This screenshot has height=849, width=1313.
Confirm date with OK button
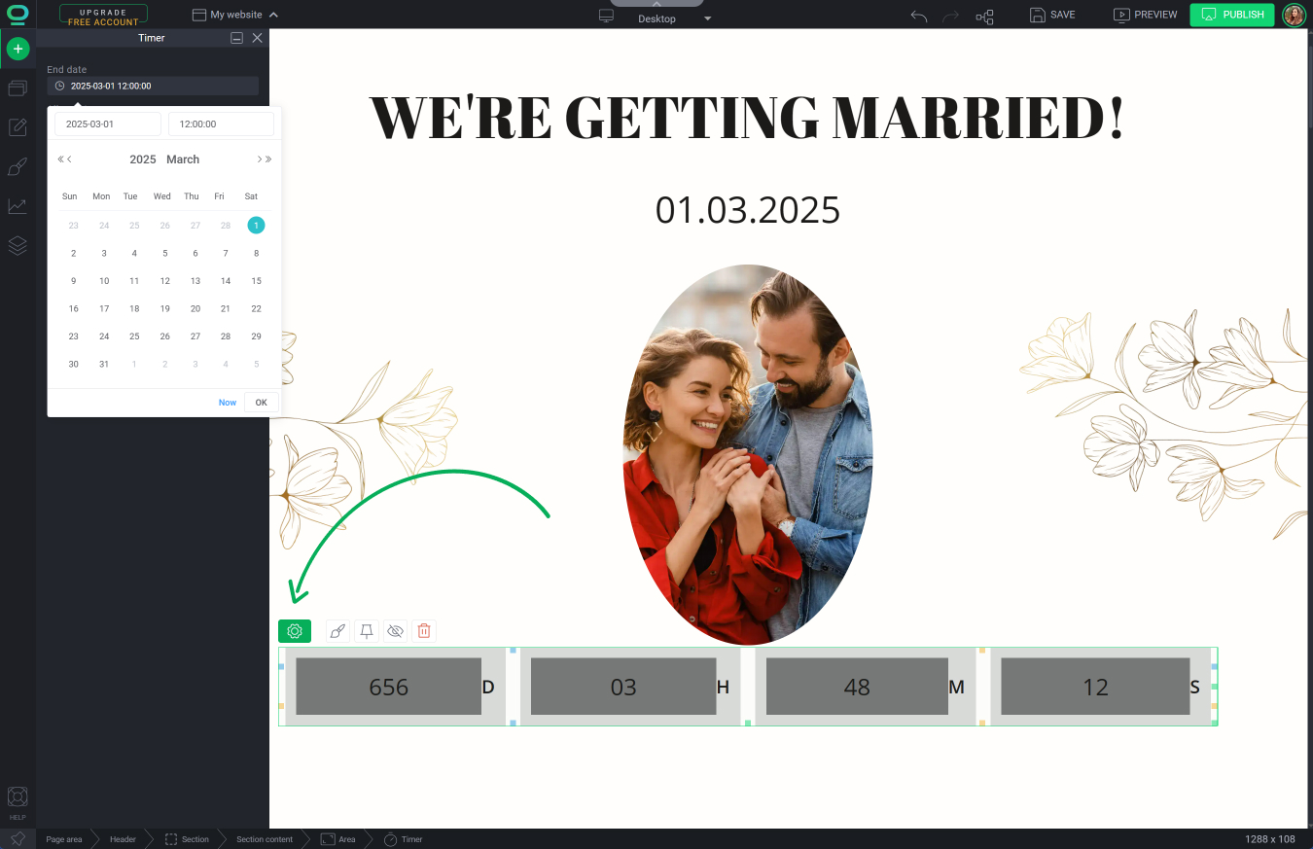(261, 403)
